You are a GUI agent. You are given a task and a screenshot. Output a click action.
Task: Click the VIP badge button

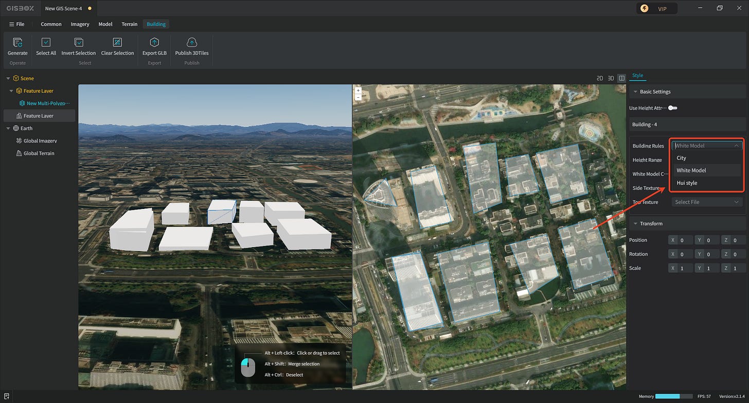(657, 9)
